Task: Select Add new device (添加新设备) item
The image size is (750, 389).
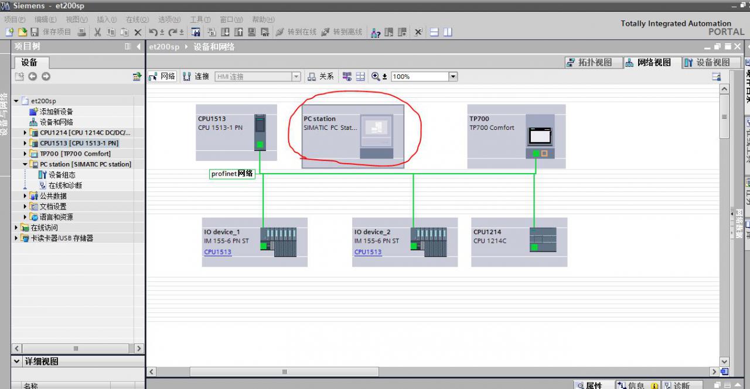Action: tap(52, 112)
